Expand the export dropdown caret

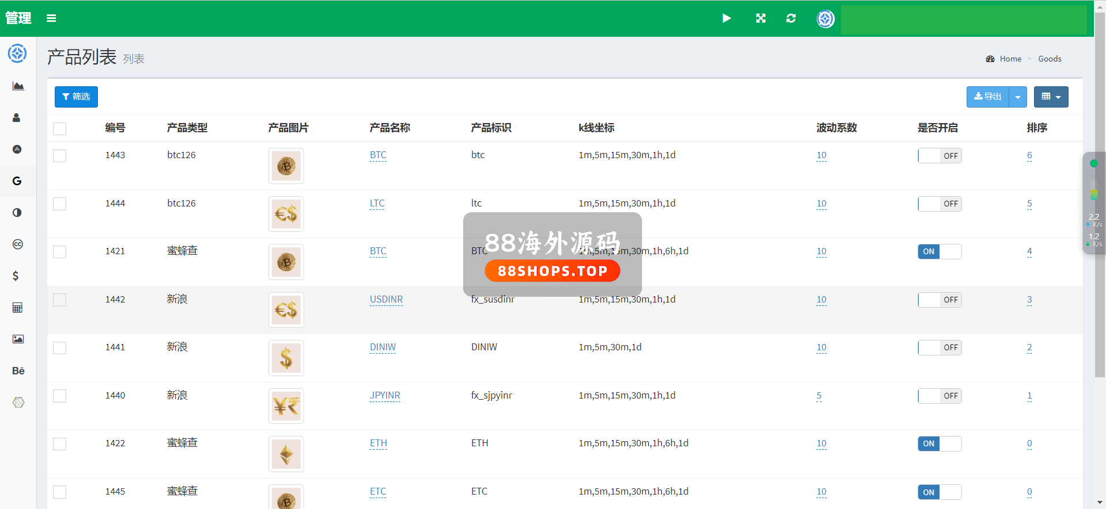(1018, 97)
